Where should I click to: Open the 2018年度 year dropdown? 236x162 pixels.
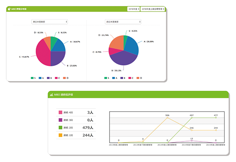tap(133, 9)
